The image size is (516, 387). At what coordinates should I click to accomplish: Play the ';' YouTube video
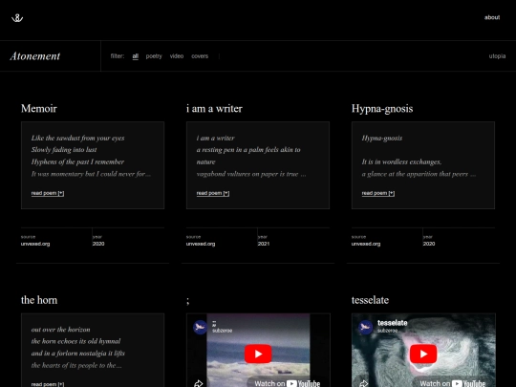pos(258,354)
